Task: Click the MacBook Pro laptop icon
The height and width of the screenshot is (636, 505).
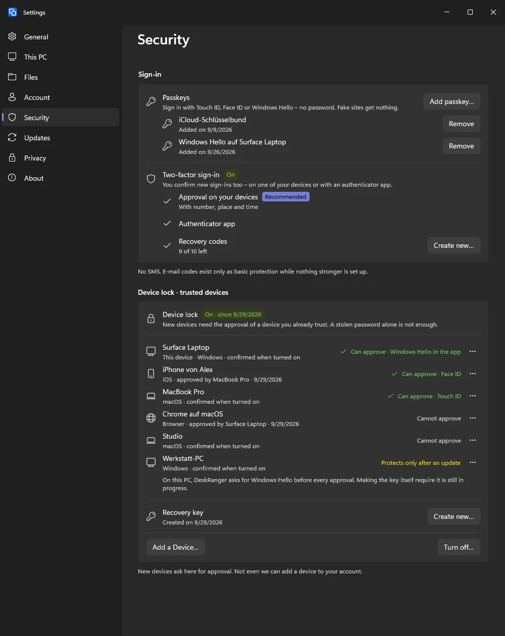Action: 151,396
